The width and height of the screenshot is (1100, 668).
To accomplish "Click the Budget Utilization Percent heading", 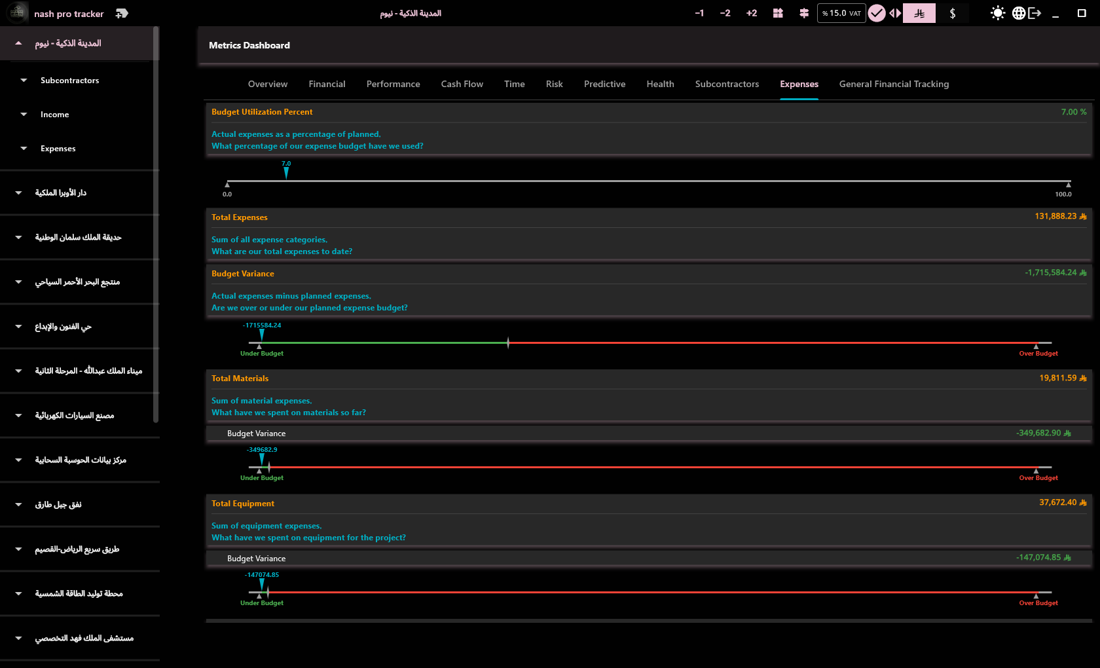I will (262, 112).
